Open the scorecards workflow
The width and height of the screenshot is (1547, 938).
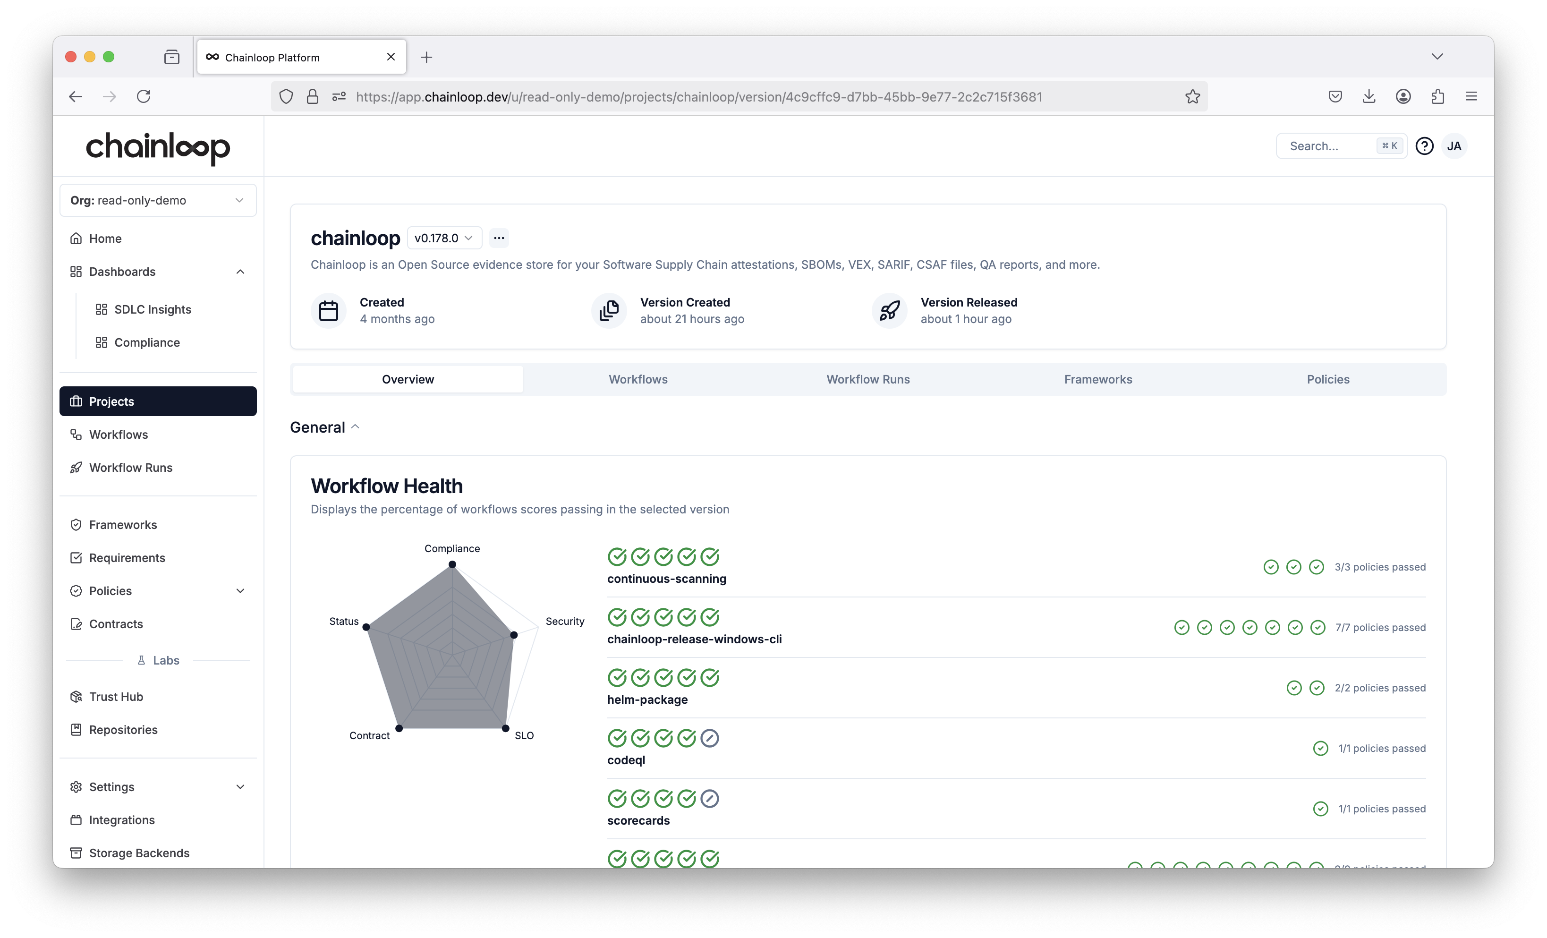(x=638, y=820)
